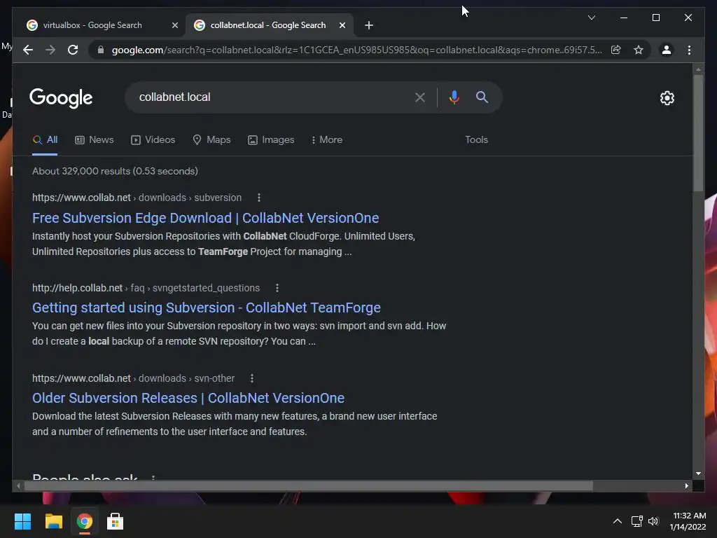Open the volume control in the tray
717x538 pixels.
point(653,521)
